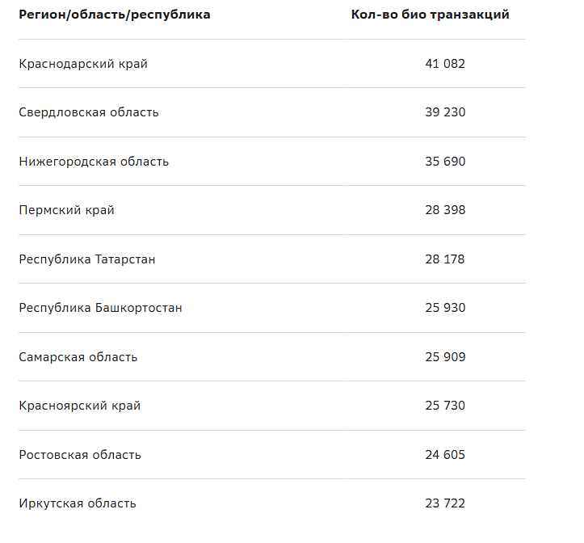Select the Пермский край row label
The image size is (584, 543).
pos(67,210)
